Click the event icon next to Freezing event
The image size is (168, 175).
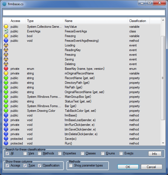pos(6,55)
